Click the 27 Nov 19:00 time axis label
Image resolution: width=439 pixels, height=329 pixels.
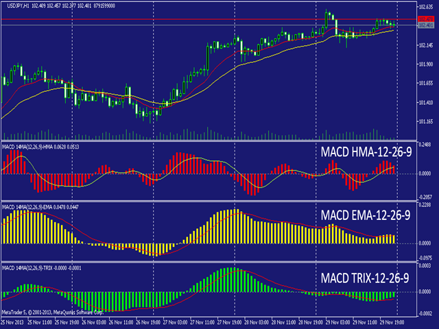coord(230,322)
